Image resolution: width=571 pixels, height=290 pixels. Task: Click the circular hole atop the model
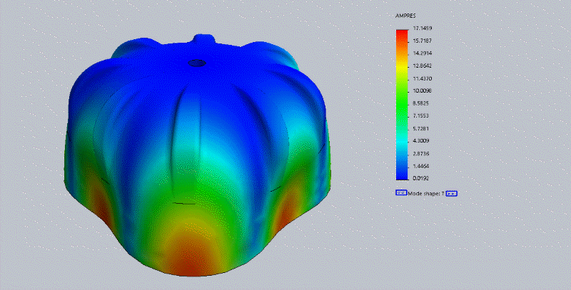click(x=195, y=63)
